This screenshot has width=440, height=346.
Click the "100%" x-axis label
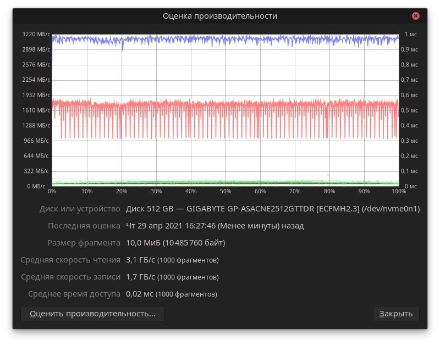pos(399,191)
